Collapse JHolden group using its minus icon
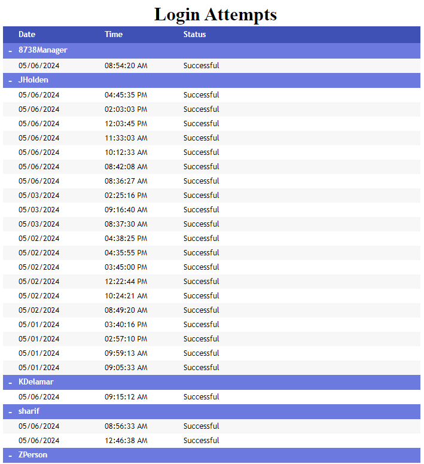The width and height of the screenshot is (424, 464). pyautogui.click(x=10, y=80)
